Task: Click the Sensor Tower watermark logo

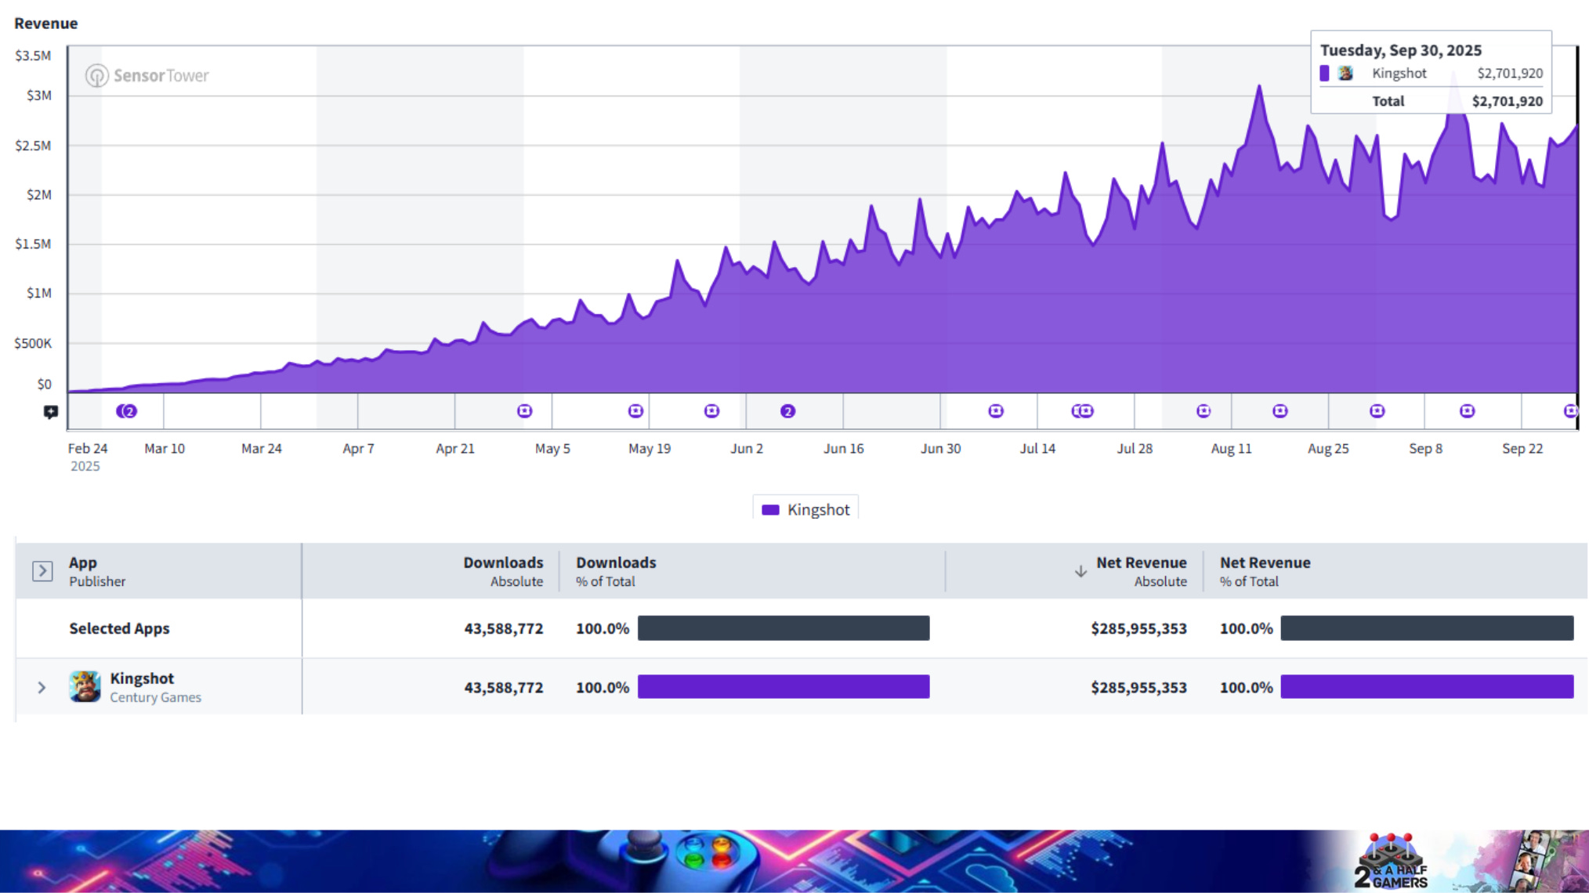Action: click(x=147, y=76)
